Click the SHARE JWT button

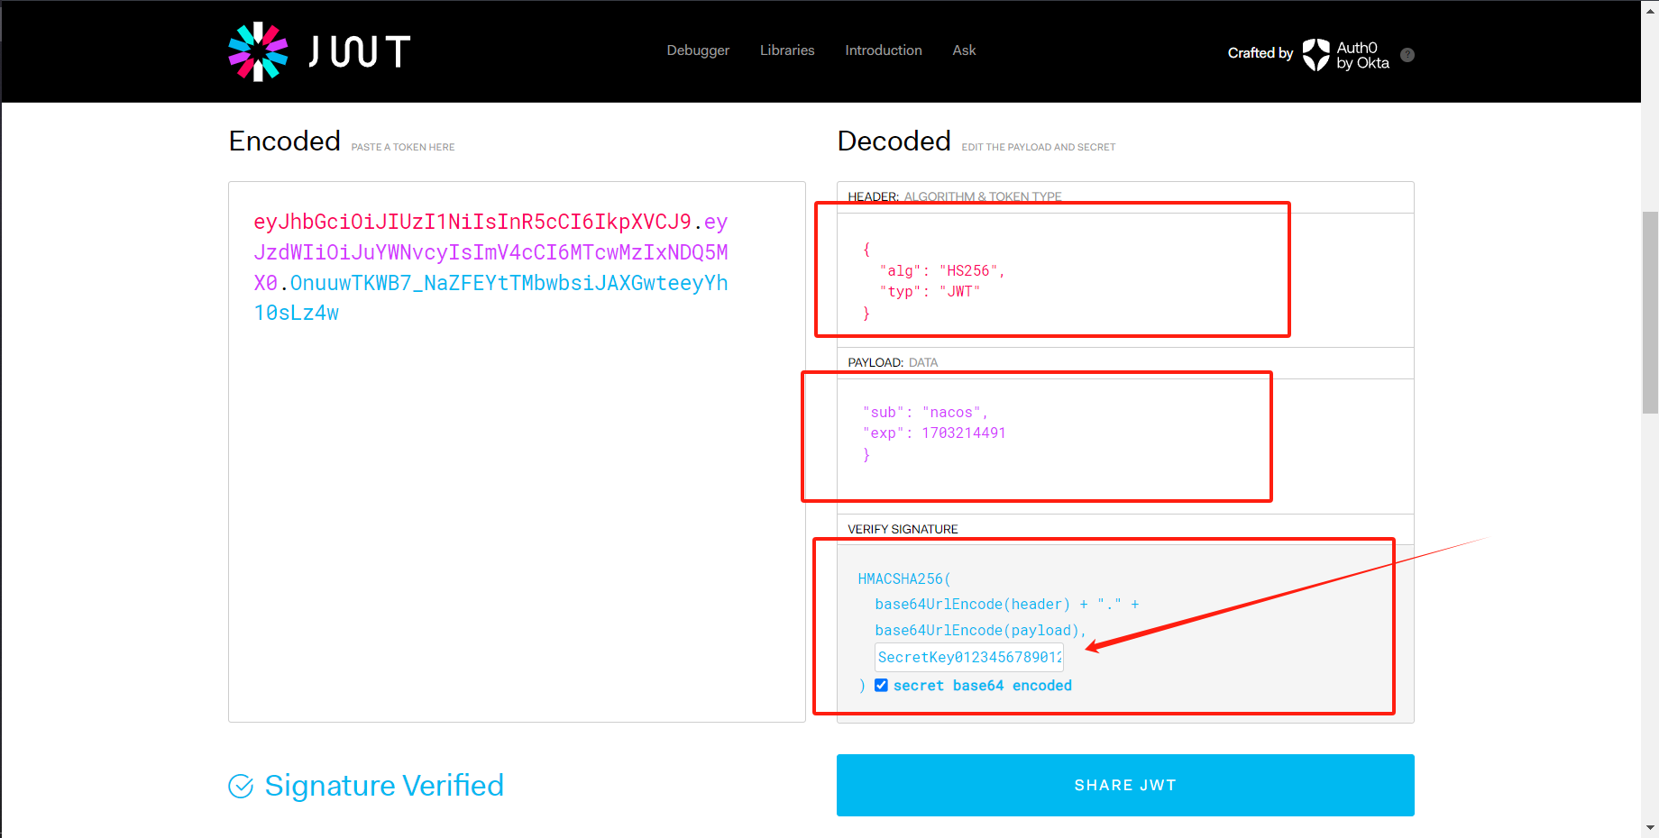[1124, 785]
